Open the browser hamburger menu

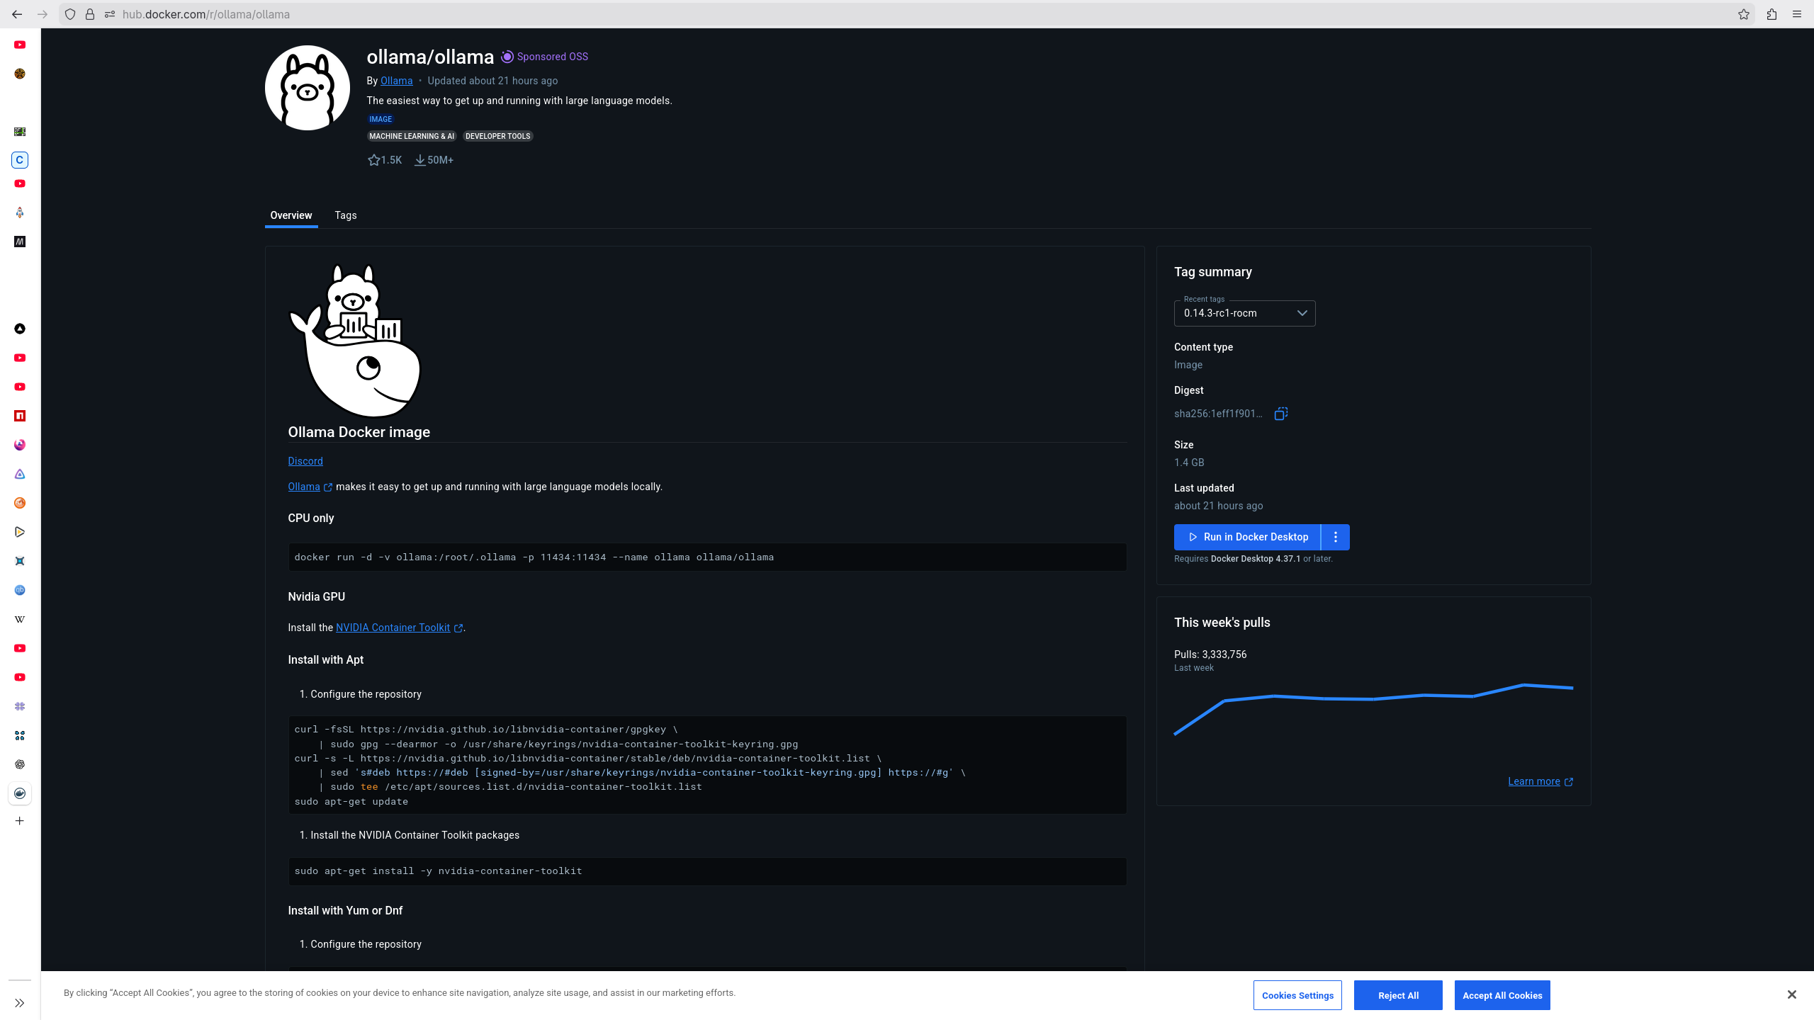tap(1797, 14)
